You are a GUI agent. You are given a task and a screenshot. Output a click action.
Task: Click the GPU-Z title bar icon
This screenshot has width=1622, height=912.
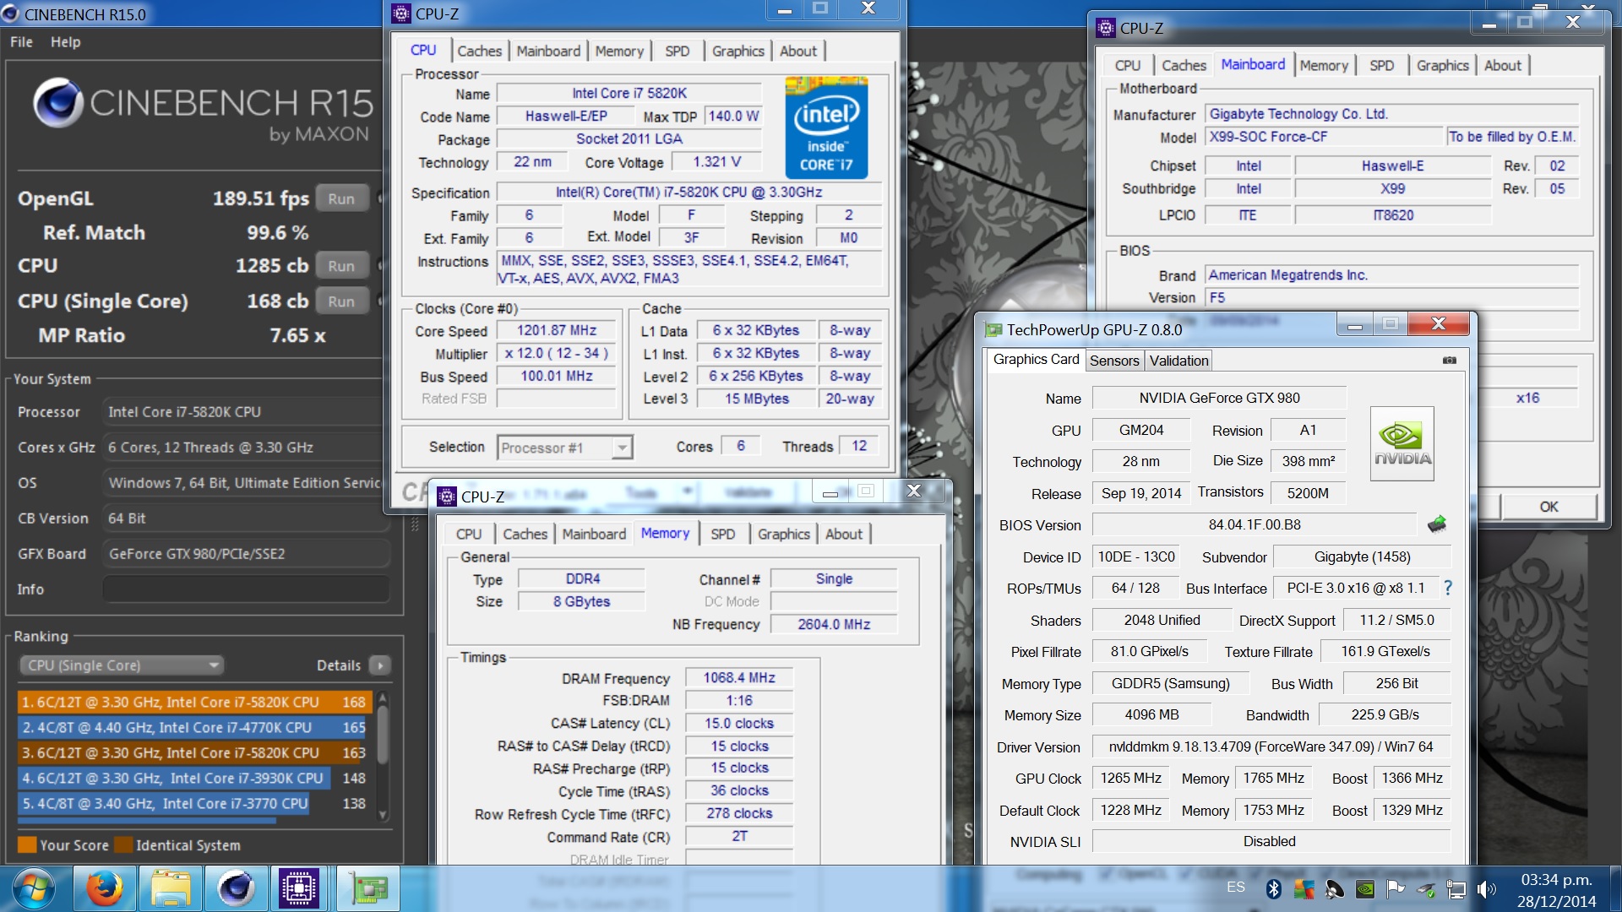click(x=994, y=329)
